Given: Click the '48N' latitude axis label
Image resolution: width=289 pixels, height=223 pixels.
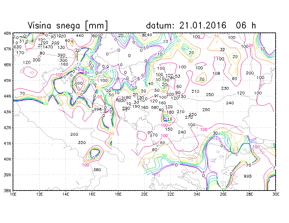Looking at the screenshot, I should pos(7,33).
